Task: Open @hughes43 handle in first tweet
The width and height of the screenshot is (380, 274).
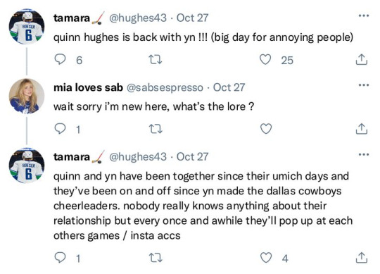Action: [138, 18]
